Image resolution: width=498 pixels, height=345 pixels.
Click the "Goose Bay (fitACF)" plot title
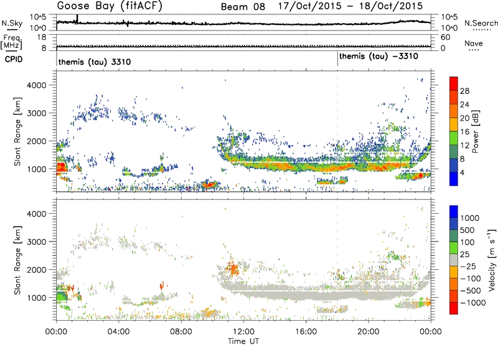[110, 6]
